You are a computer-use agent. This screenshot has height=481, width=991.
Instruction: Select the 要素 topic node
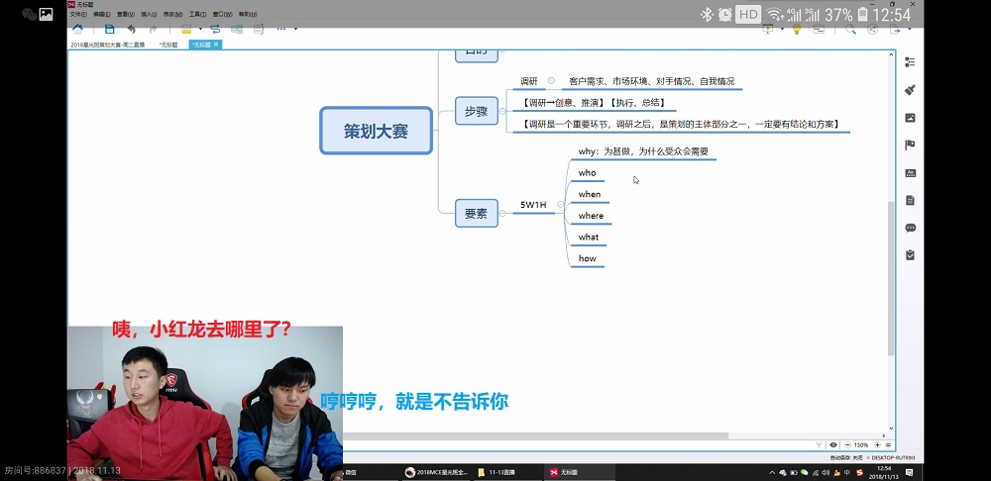477,214
